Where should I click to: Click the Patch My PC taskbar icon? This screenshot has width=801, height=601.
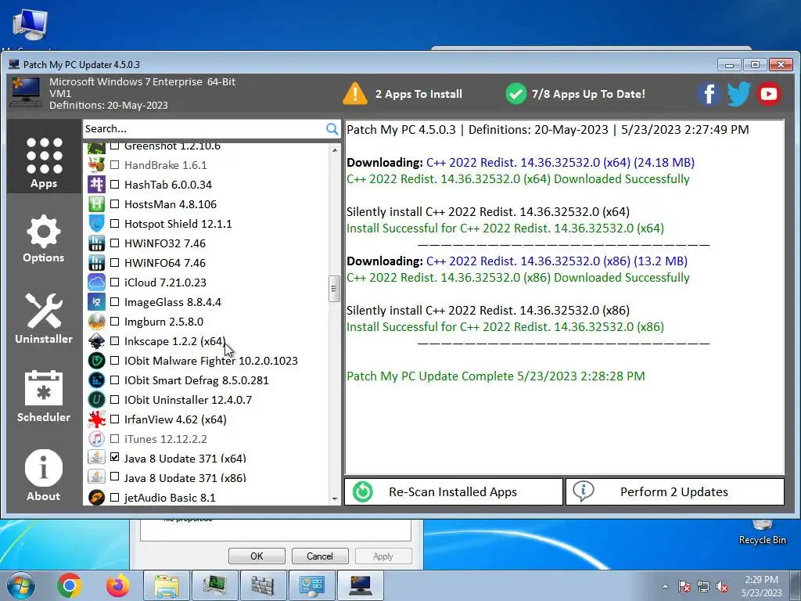pos(361,585)
